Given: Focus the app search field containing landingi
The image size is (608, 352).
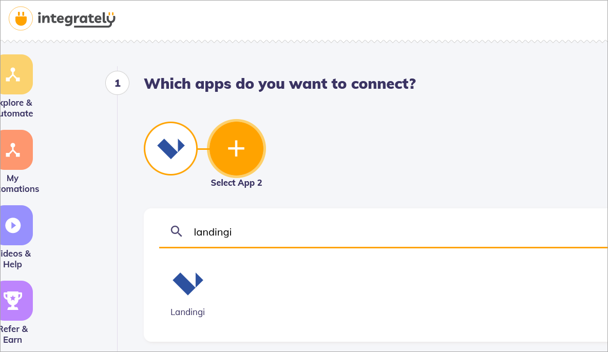Looking at the screenshot, I should tap(359, 232).
